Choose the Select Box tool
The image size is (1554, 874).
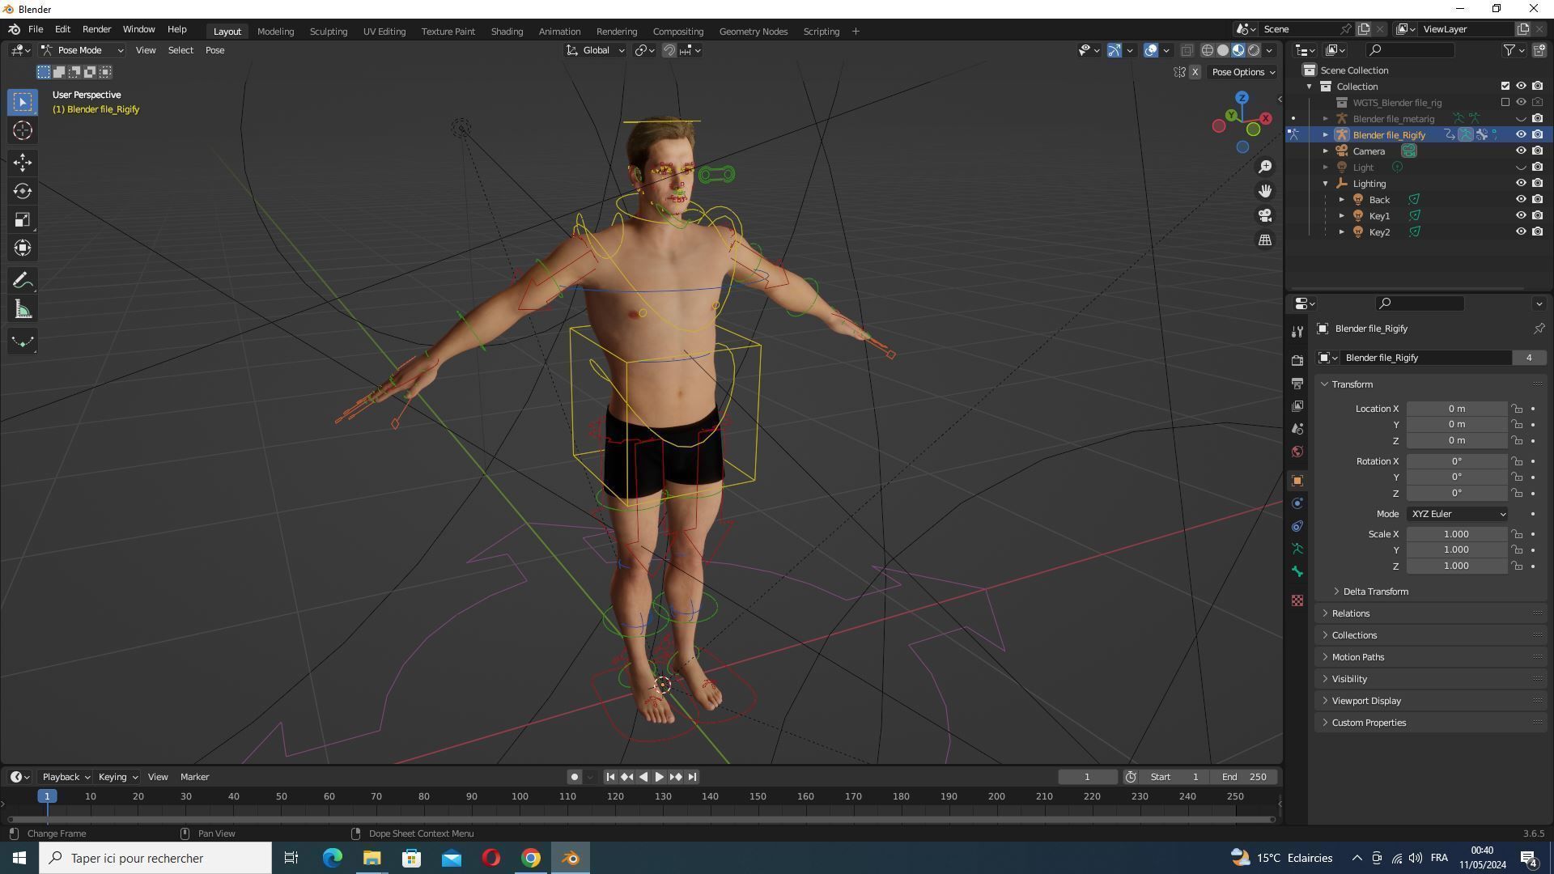[23, 102]
